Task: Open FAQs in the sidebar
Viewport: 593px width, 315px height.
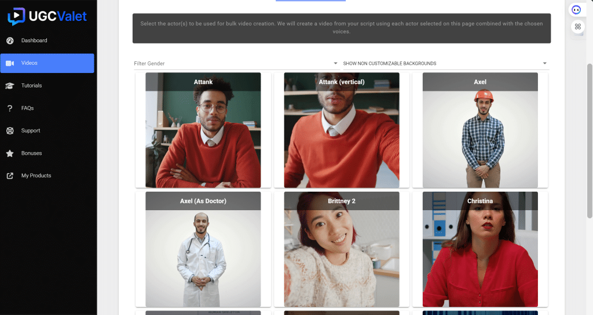Action: click(x=47, y=108)
